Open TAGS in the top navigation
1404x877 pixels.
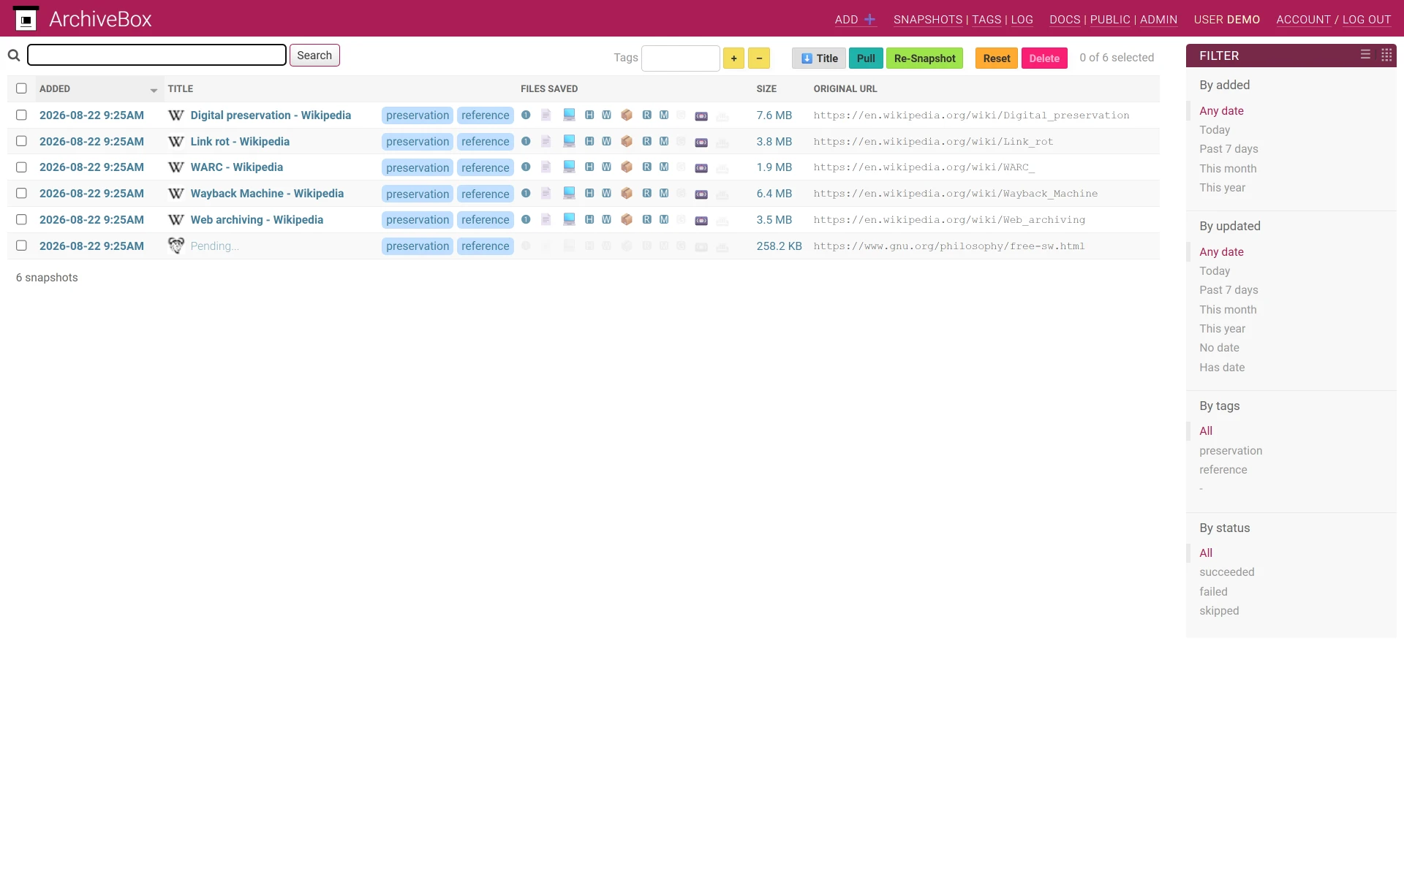point(986,20)
